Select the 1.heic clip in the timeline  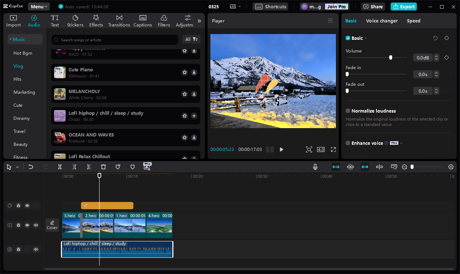coord(130,225)
